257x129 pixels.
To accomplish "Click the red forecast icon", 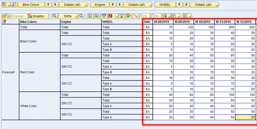I will [110, 16].
